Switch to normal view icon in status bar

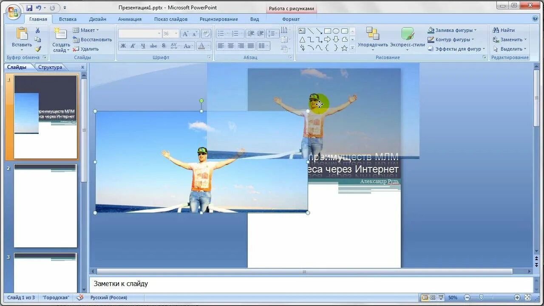pos(425,297)
